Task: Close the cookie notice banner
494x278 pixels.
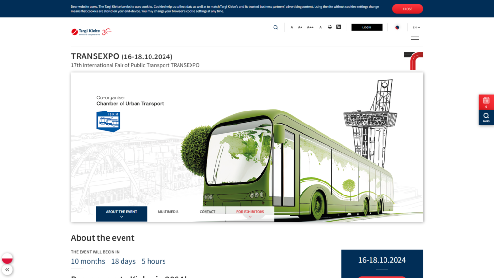Action: pos(407,9)
